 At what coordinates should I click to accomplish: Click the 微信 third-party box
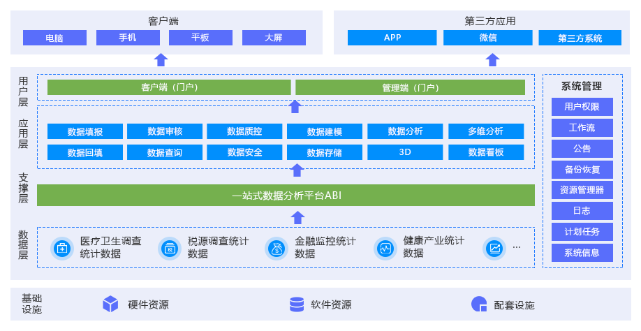[x=487, y=38]
